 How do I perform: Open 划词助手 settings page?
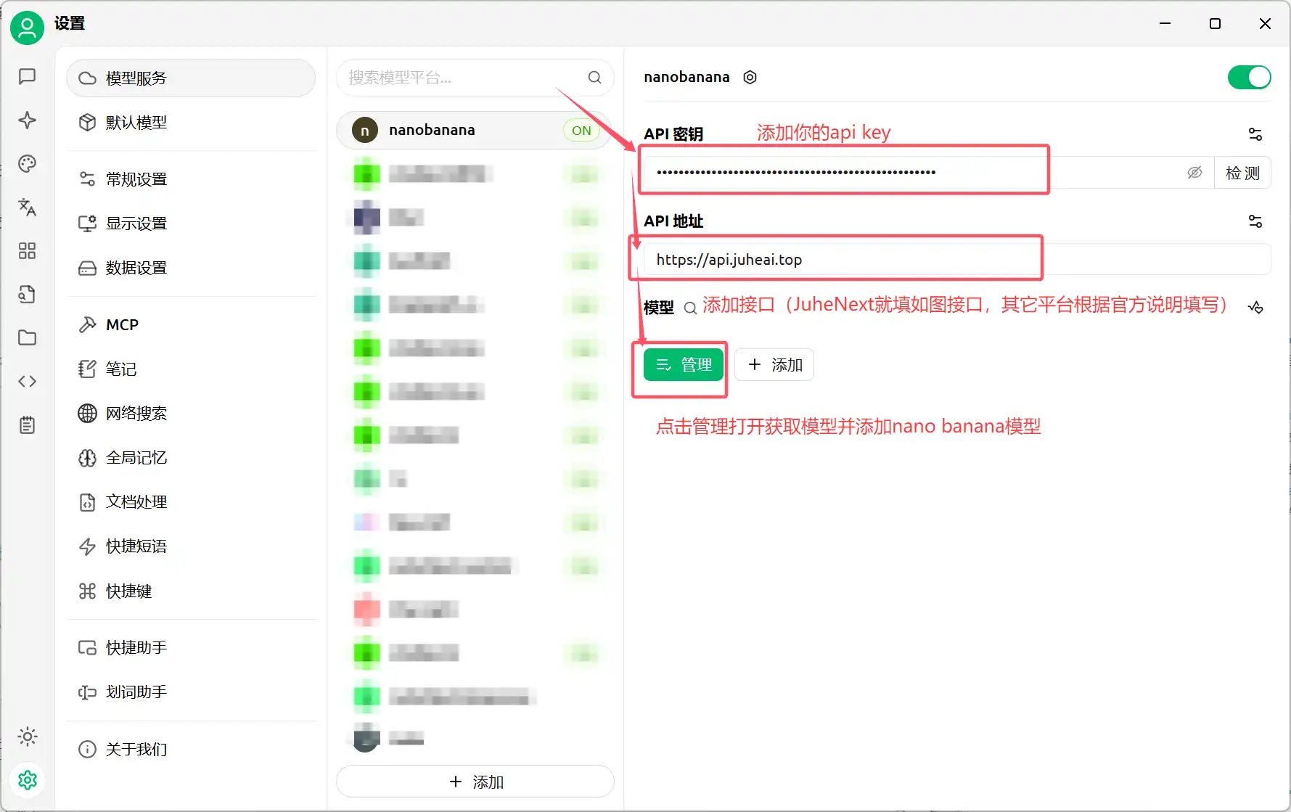191,692
